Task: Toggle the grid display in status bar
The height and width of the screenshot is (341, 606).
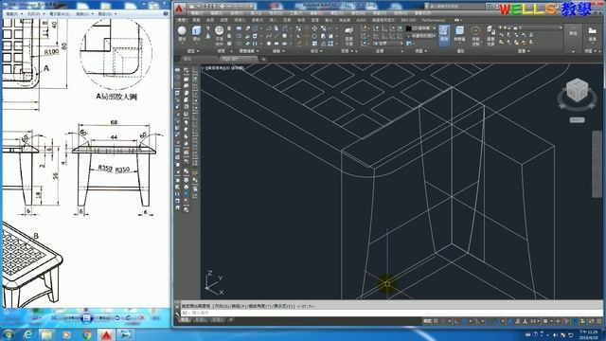Action: tap(437, 321)
